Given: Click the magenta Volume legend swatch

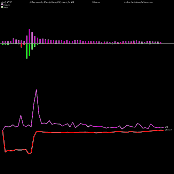Looking at the screenshot, I should [x=2, y=5].
